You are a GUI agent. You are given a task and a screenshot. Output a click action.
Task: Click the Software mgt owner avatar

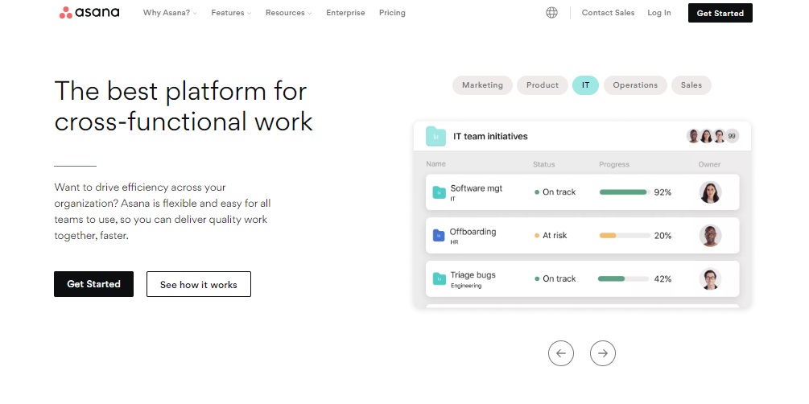(x=710, y=192)
